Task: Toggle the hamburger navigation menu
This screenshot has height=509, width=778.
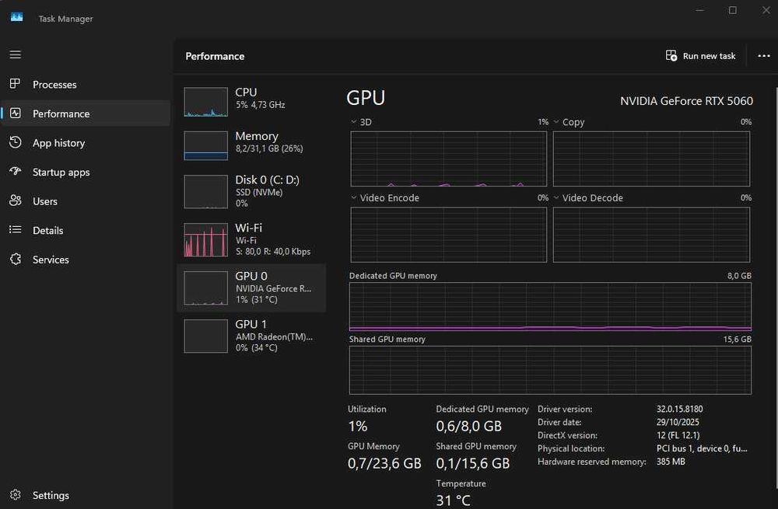Action: [x=16, y=55]
